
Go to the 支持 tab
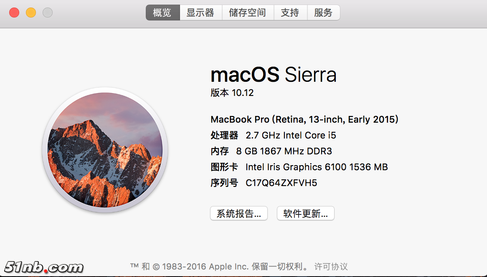tap(290, 13)
